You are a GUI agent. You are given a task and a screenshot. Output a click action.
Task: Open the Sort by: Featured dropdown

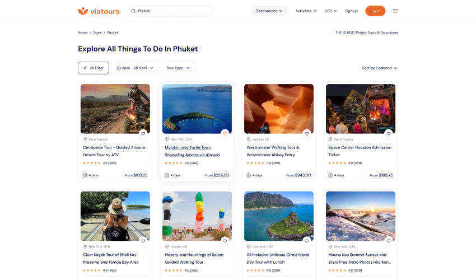[379, 68]
